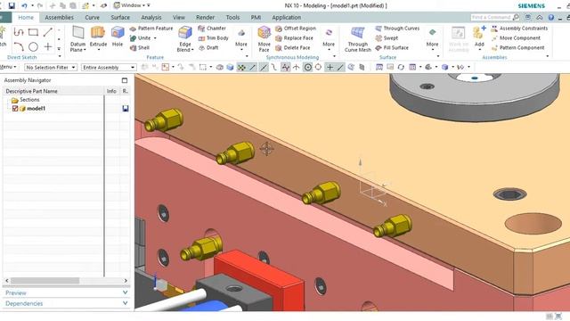Expand the Dependencies panel
The height and width of the screenshot is (321, 570).
click(67, 303)
